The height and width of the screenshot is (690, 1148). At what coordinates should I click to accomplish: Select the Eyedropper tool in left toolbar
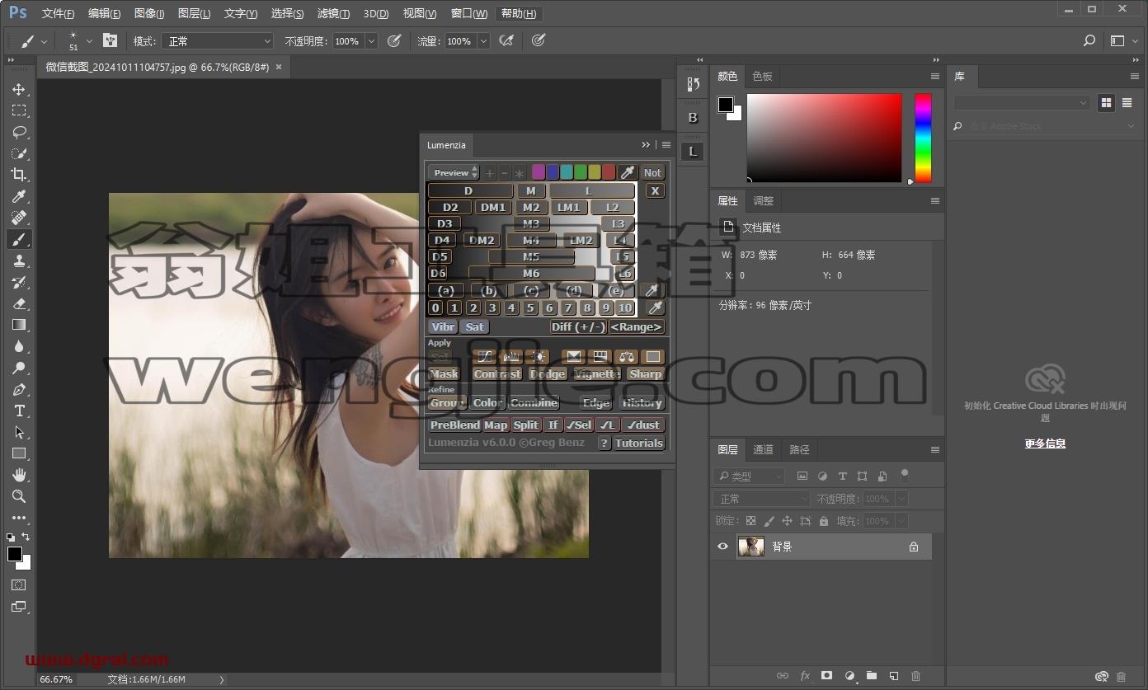pos(18,196)
